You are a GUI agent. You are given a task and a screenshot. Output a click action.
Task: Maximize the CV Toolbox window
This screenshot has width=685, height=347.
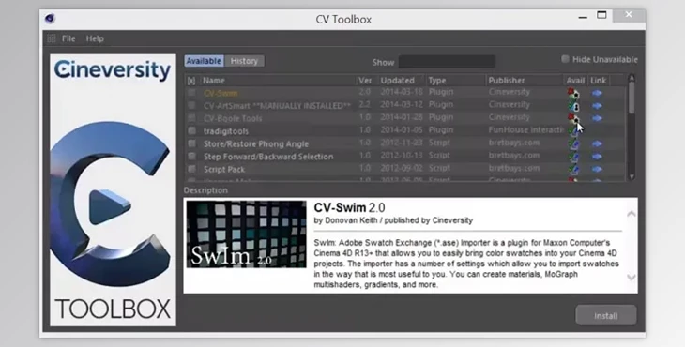pyautogui.click(x=602, y=15)
